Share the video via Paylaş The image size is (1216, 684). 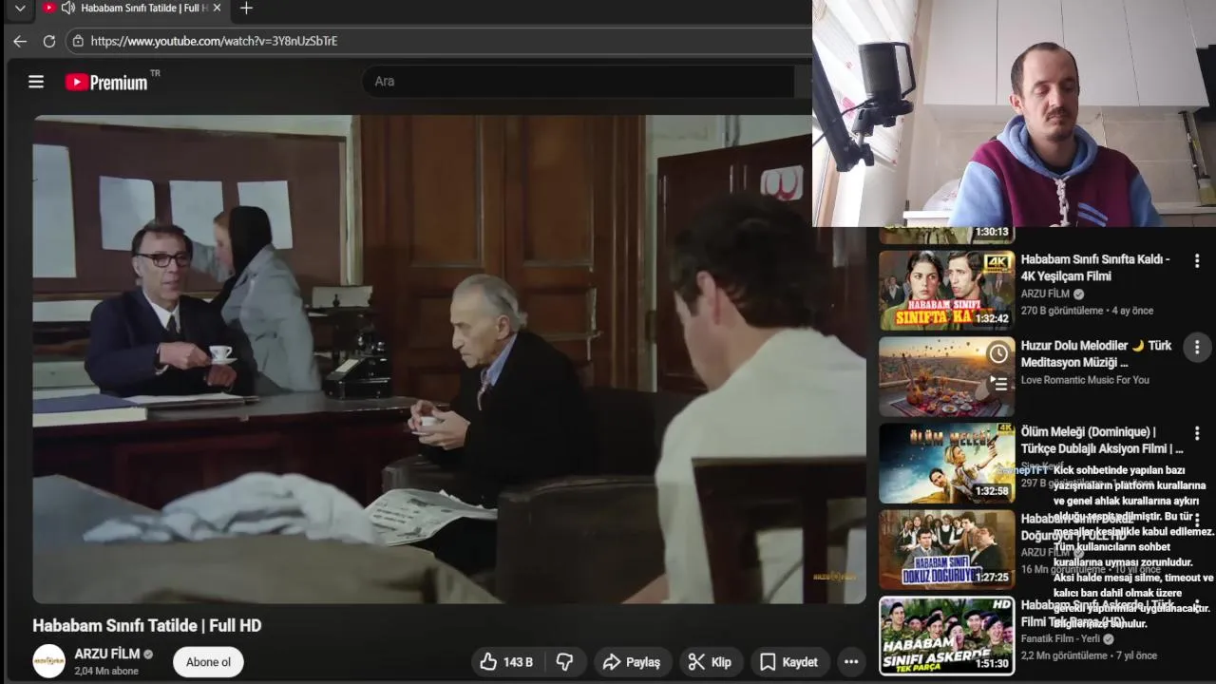[x=633, y=662]
